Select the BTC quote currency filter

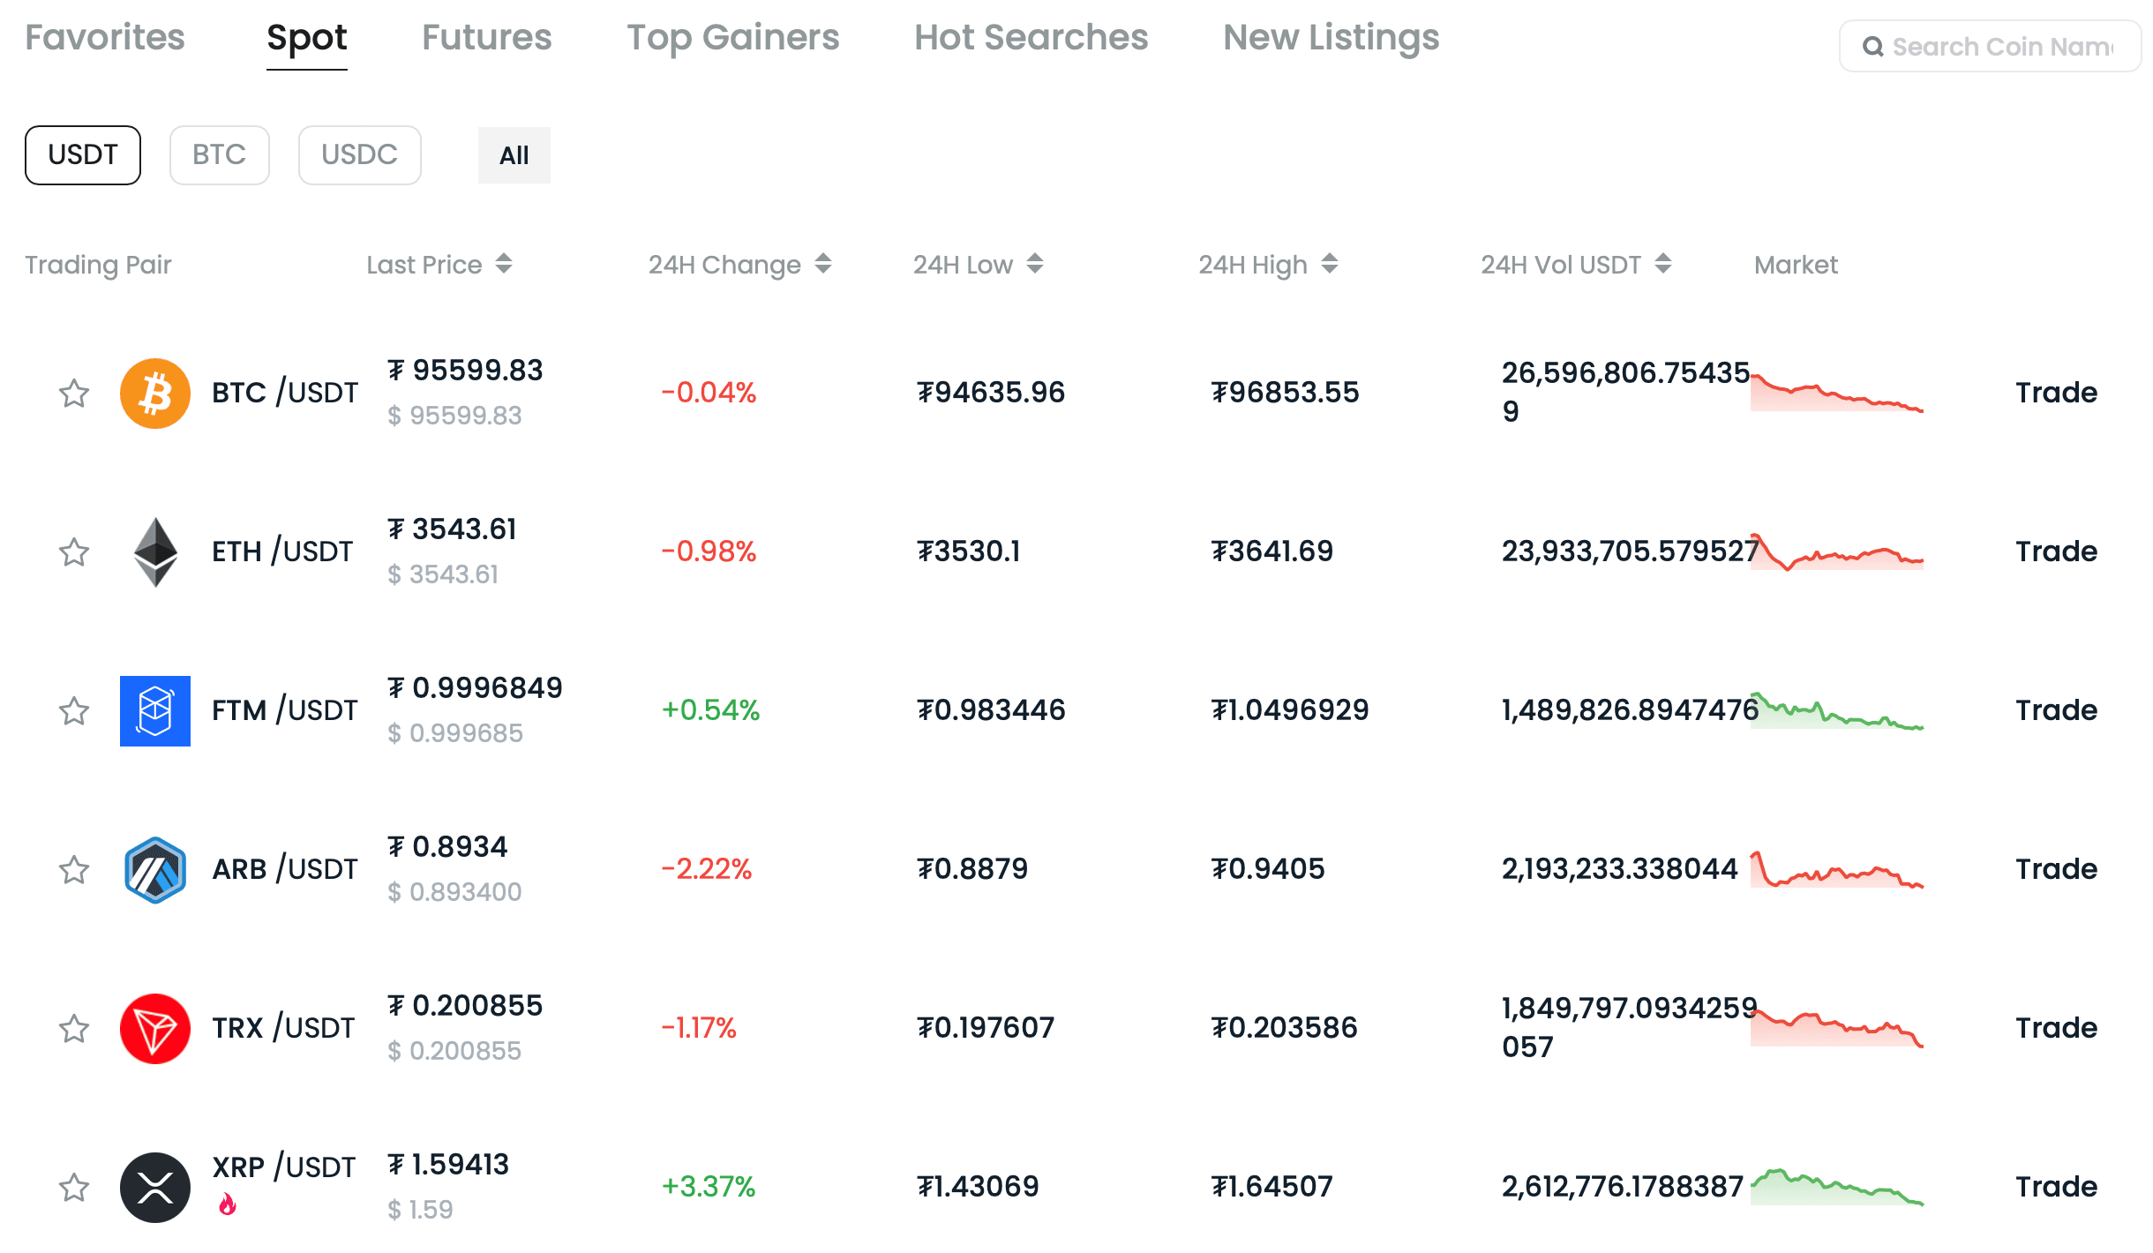[219, 155]
